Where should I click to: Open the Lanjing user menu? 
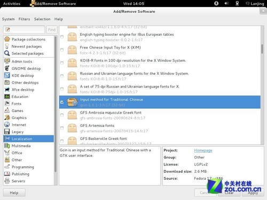(255, 4)
